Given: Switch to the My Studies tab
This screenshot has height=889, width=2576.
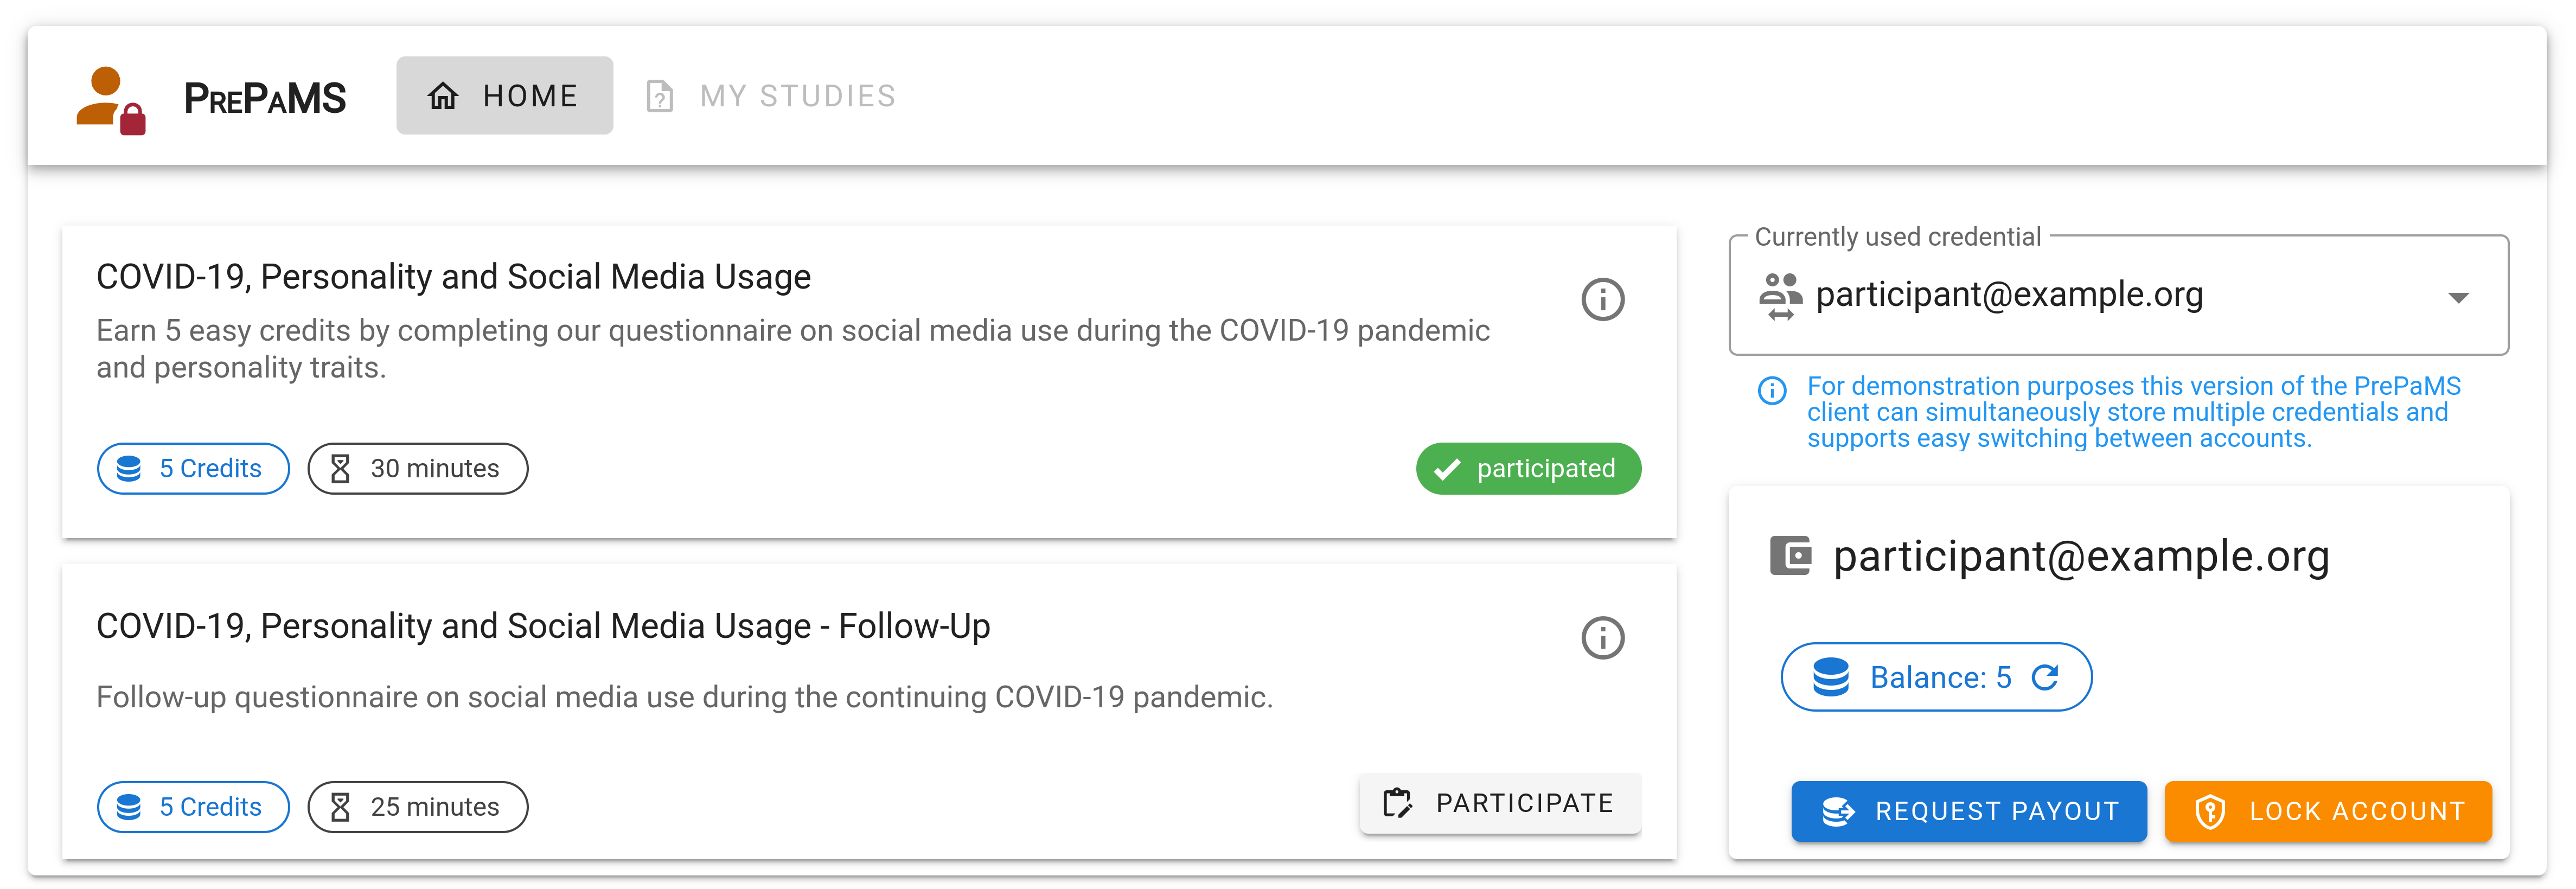Looking at the screenshot, I should [x=771, y=96].
